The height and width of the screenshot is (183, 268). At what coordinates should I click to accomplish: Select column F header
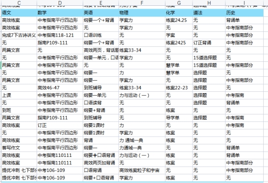[x=142, y=3]
